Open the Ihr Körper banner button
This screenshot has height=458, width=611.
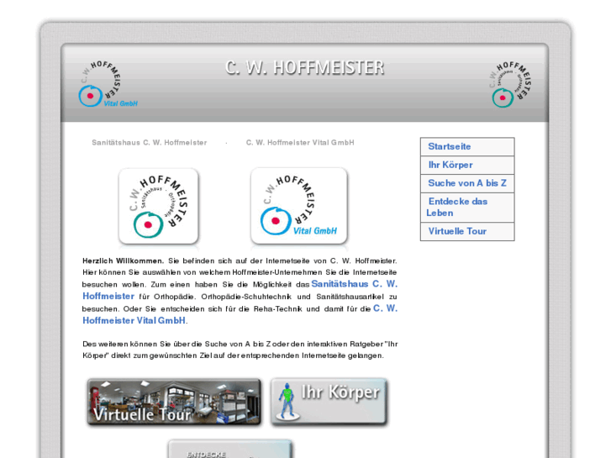[x=329, y=402]
